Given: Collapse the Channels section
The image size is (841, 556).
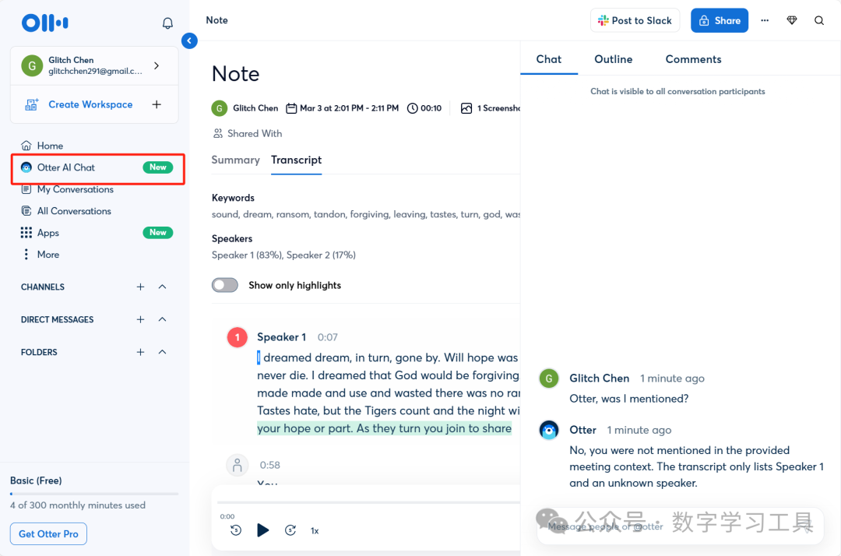Looking at the screenshot, I should pyautogui.click(x=163, y=287).
